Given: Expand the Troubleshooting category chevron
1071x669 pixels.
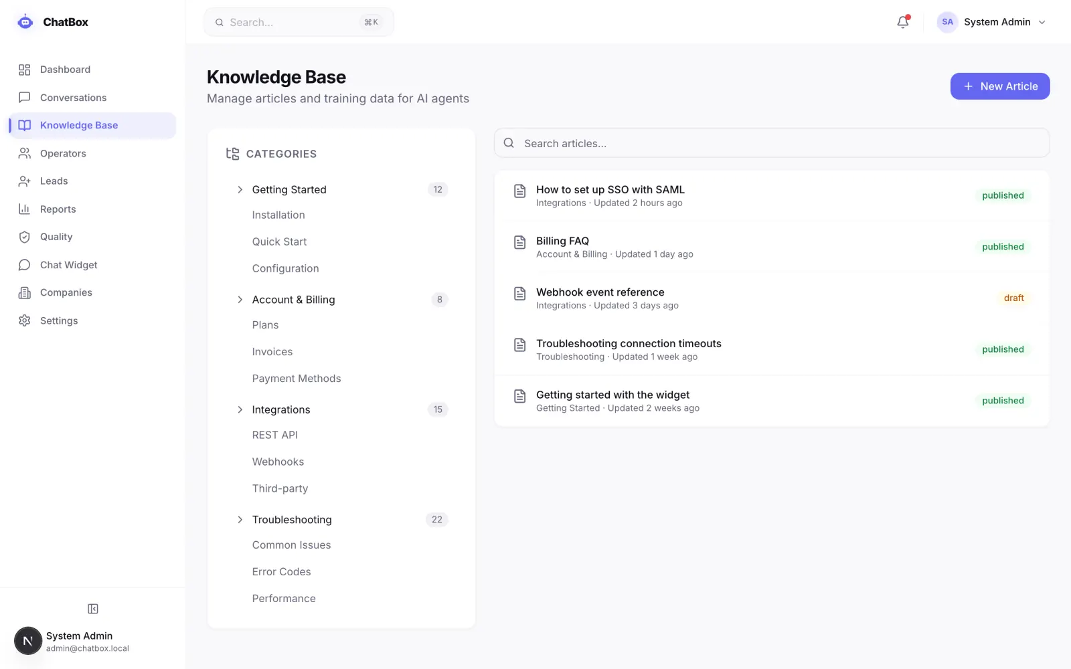Looking at the screenshot, I should [x=240, y=520].
